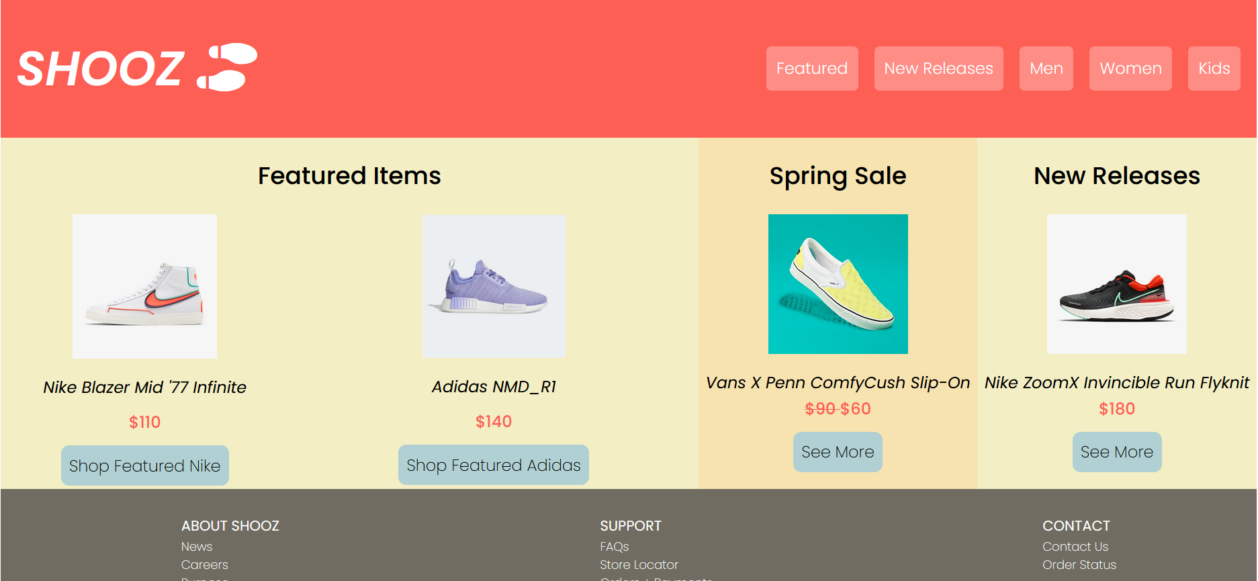This screenshot has width=1258, height=581.
Task: Select the Women category in navigation
Action: click(1130, 69)
